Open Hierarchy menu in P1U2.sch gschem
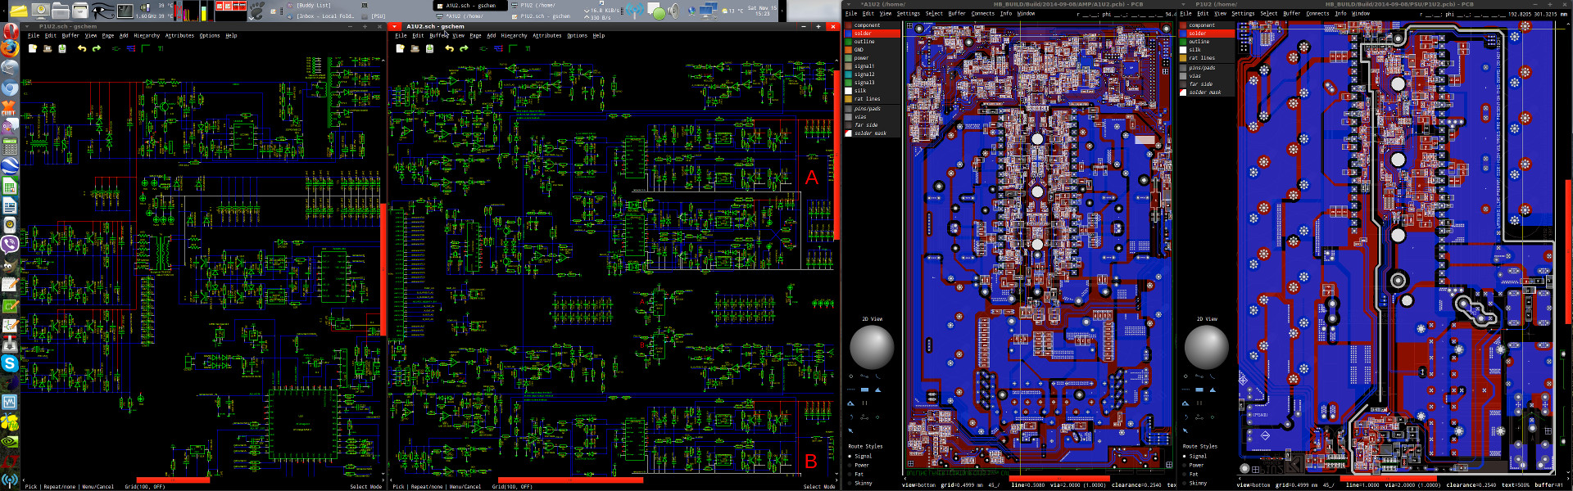This screenshot has height=491, width=1573. (147, 36)
